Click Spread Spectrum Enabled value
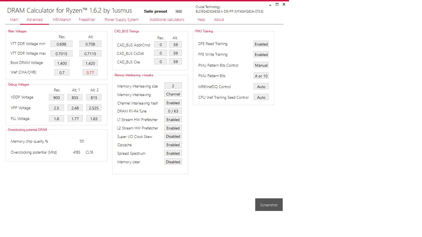422x237 pixels. [173, 153]
